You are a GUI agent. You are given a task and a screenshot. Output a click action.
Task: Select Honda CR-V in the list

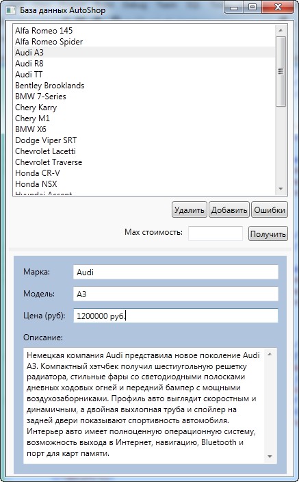(x=144, y=173)
